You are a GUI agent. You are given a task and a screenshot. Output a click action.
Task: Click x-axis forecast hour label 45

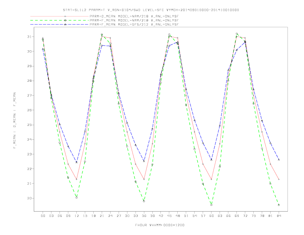(x=169, y=216)
